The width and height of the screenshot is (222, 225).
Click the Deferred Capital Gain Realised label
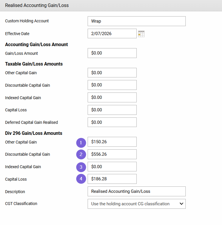tap(31, 122)
